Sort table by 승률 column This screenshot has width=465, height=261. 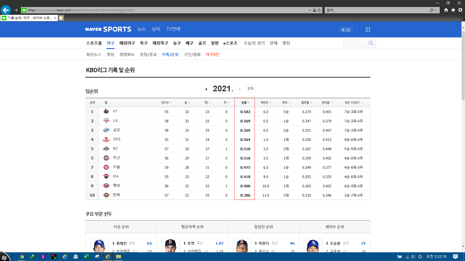(x=245, y=102)
